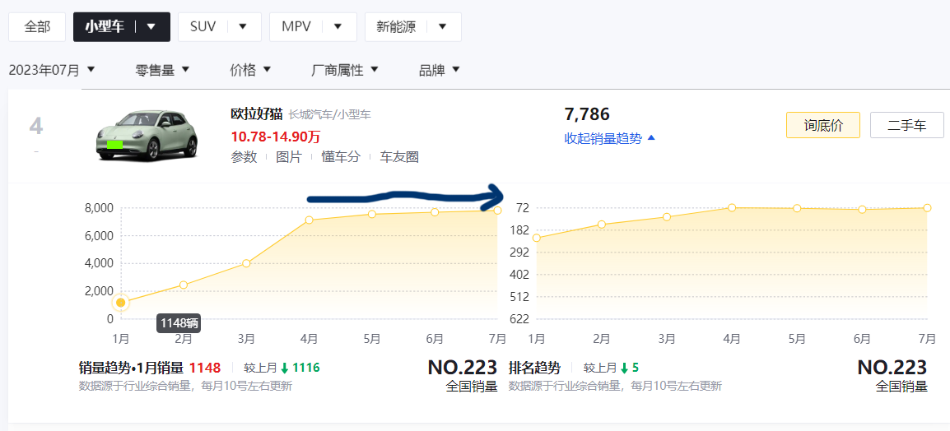
Task: Click the 长城汽车/小型车 label
Action: tap(329, 114)
